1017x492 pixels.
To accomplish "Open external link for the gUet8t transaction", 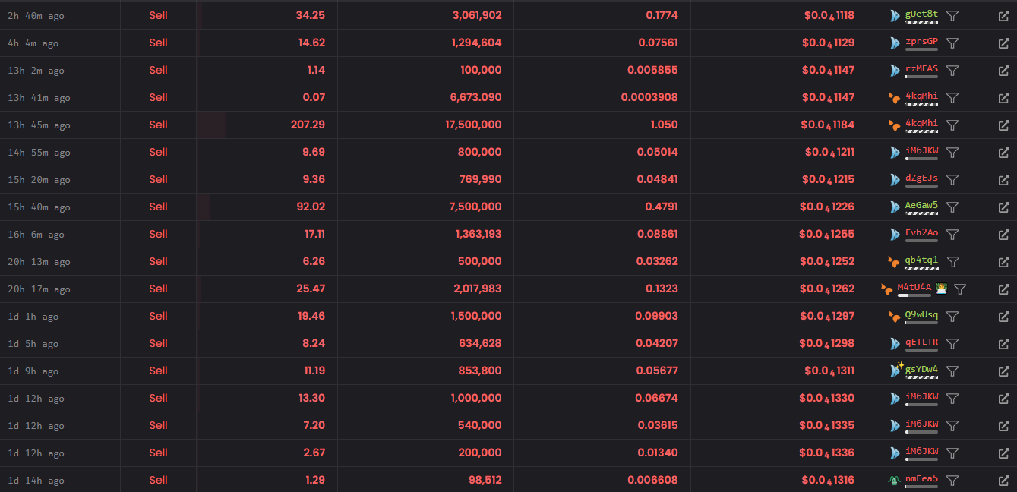I will coord(1003,16).
